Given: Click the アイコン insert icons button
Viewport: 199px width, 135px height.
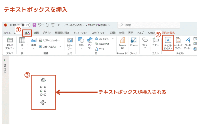Looking at the screenshot, I should (x=90, y=43).
